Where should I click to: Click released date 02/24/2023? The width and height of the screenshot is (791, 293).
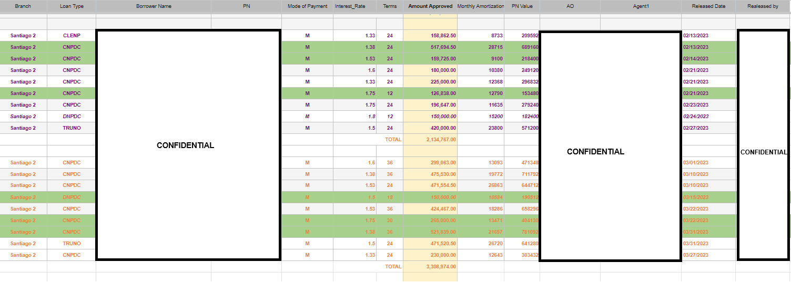click(708, 117)
